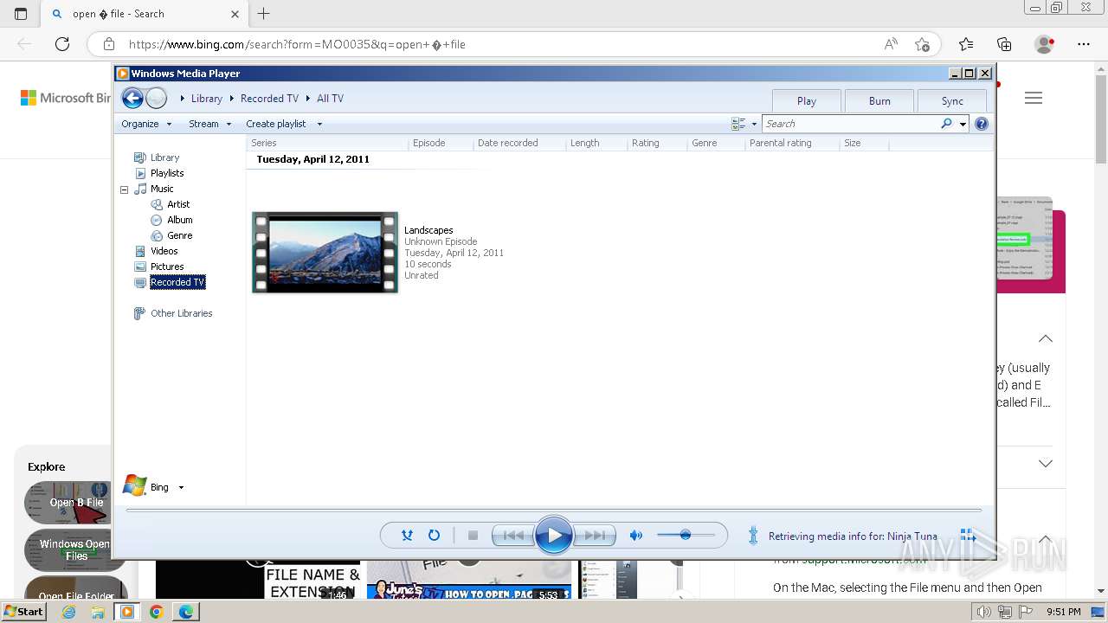Viewport: 1108px width, 623px height.
Task: Toggle repeat playback
Action: (434, 536)
